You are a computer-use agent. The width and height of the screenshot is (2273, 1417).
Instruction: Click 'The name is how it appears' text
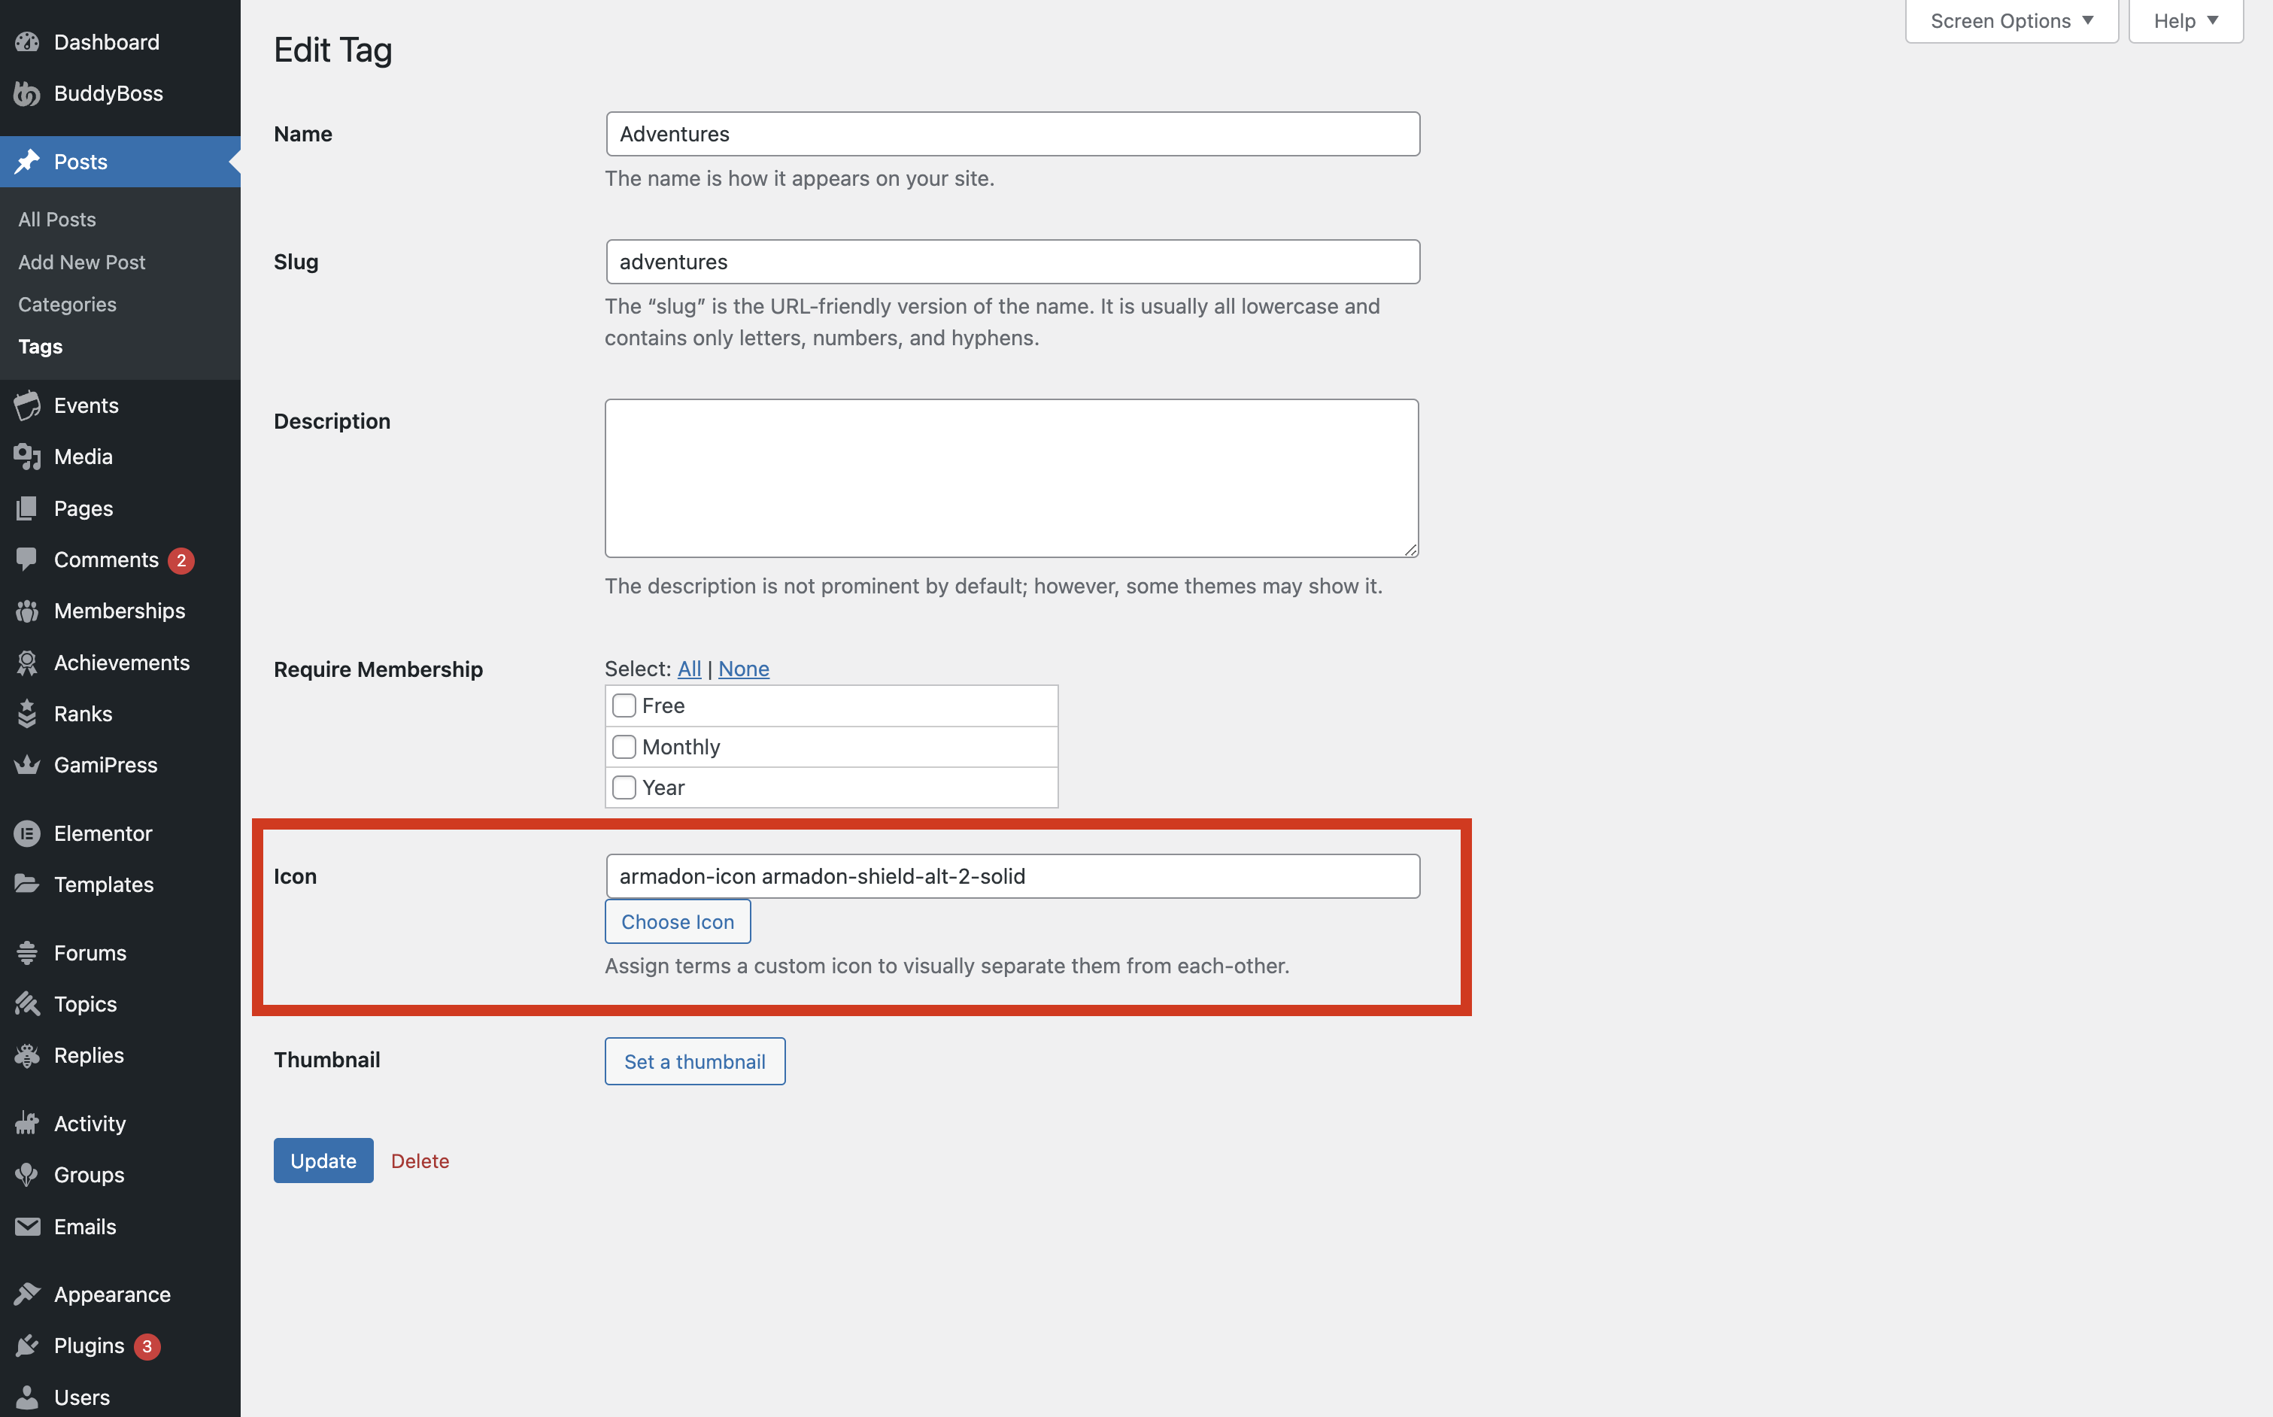tap(800, 178)
